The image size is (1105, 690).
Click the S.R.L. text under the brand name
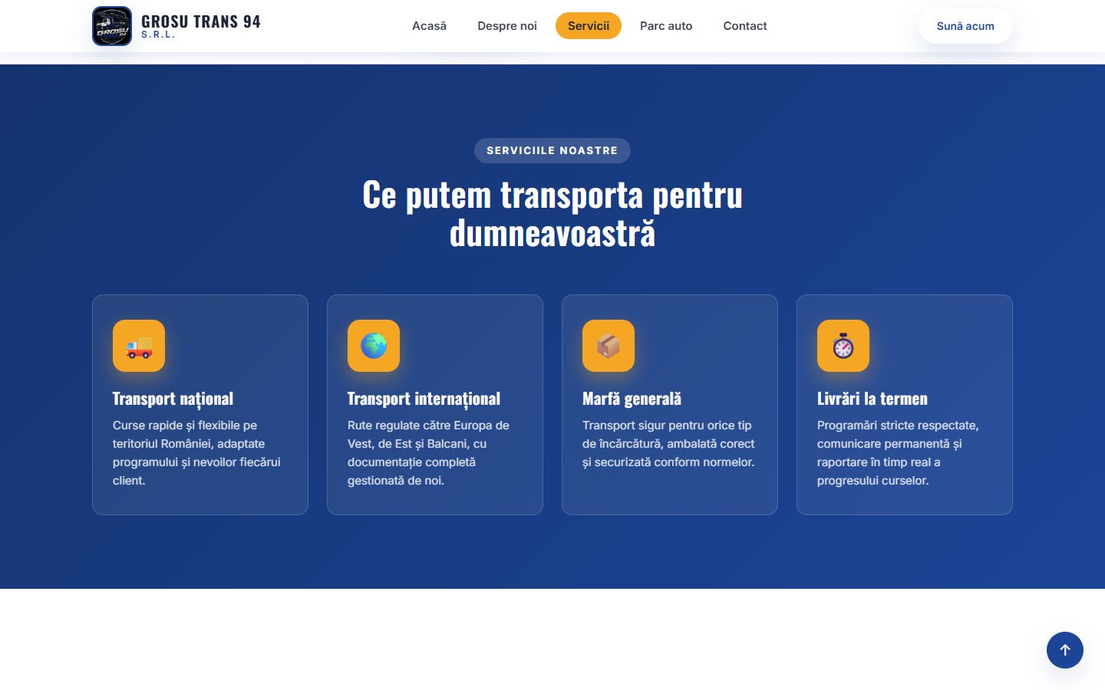point(158,34)
